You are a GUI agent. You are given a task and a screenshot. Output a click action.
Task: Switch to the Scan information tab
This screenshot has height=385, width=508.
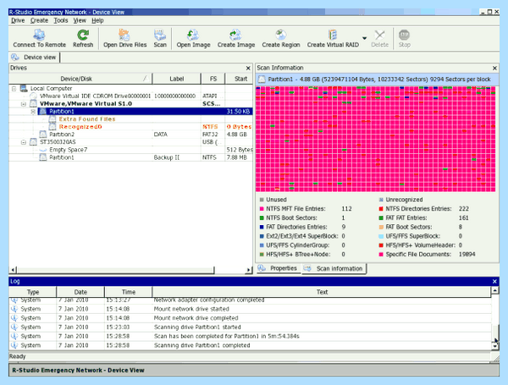point(334,269)
